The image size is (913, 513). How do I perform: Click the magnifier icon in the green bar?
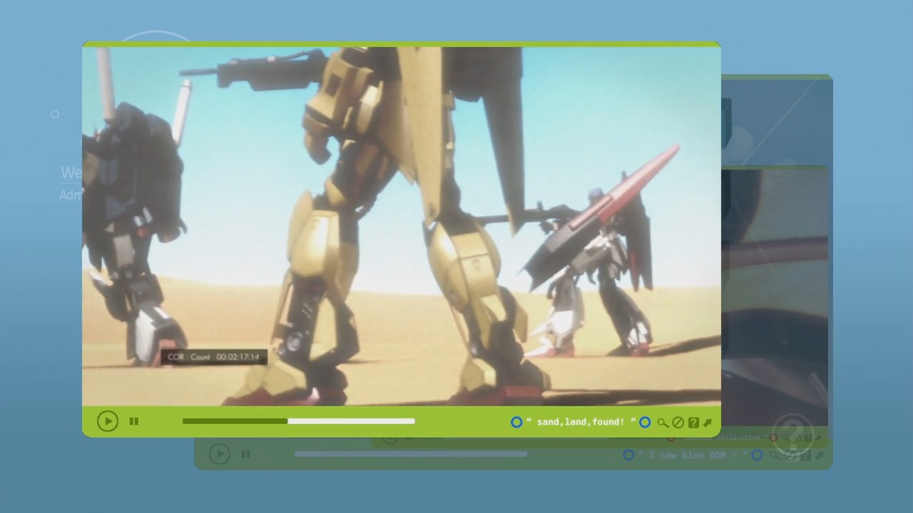663,423
